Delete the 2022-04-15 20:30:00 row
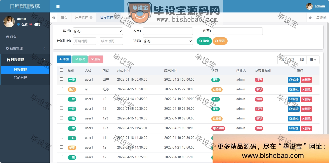The height and width of the screenshot is (163, 329). (306, 109)
